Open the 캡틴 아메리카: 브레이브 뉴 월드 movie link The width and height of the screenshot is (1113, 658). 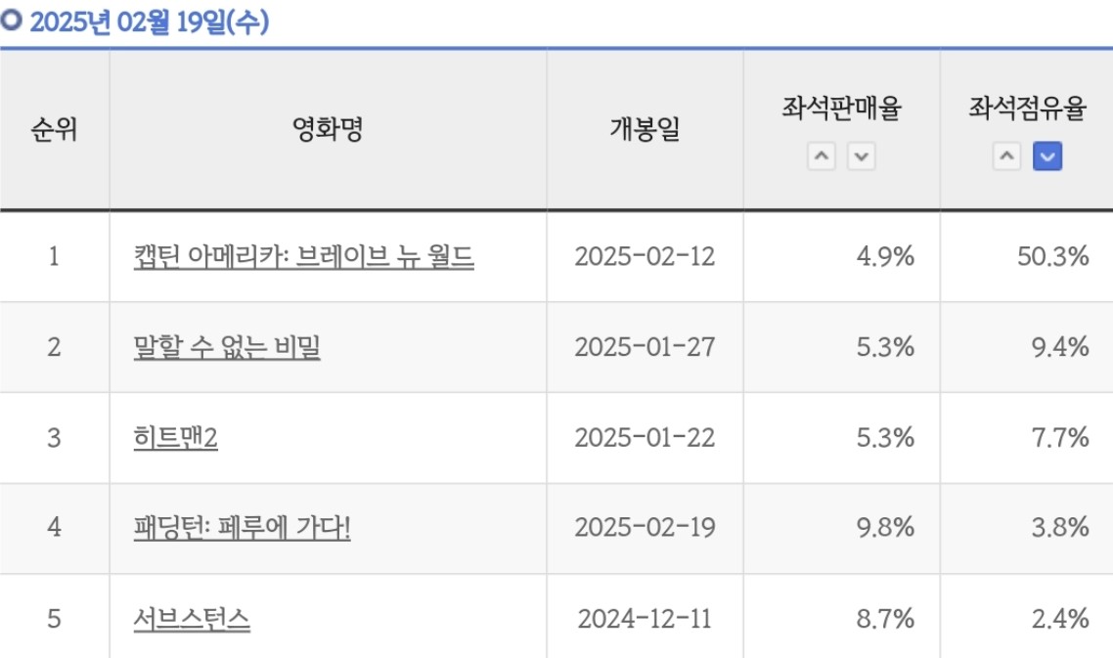click(303, 257)
